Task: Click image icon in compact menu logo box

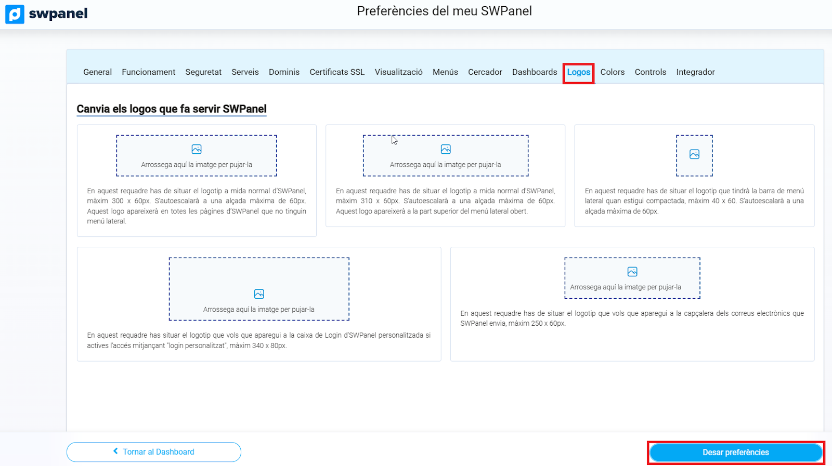Action: [x=694, y=154]
